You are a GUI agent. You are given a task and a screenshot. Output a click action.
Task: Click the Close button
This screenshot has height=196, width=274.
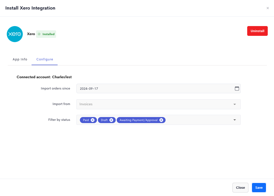point(240,188)
